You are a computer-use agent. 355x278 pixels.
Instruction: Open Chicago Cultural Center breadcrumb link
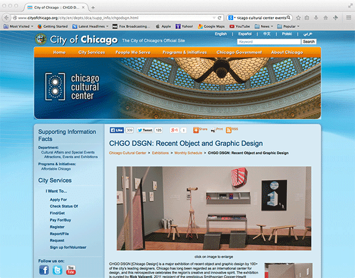127,153
